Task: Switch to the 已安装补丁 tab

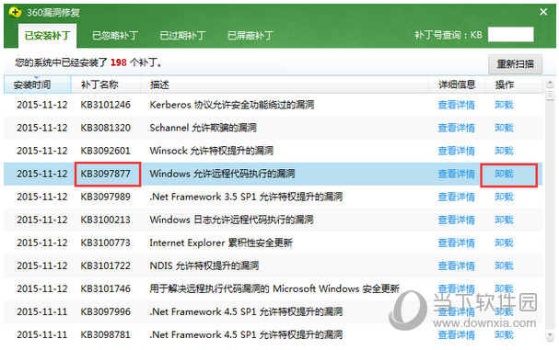Action: [47, 36]
